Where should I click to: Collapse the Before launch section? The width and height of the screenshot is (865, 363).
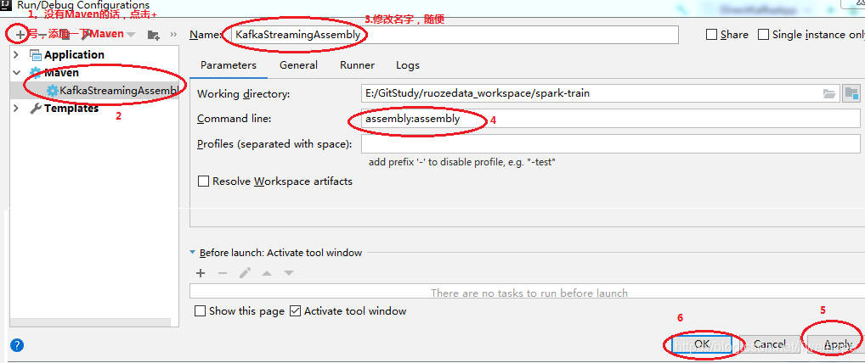coord(193,252)
